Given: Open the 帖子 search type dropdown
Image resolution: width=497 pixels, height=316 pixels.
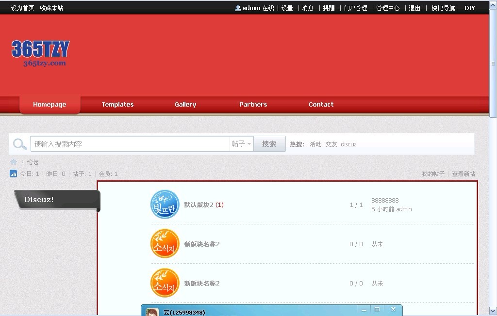Looking at the screenshot, I should coord(241,144).
